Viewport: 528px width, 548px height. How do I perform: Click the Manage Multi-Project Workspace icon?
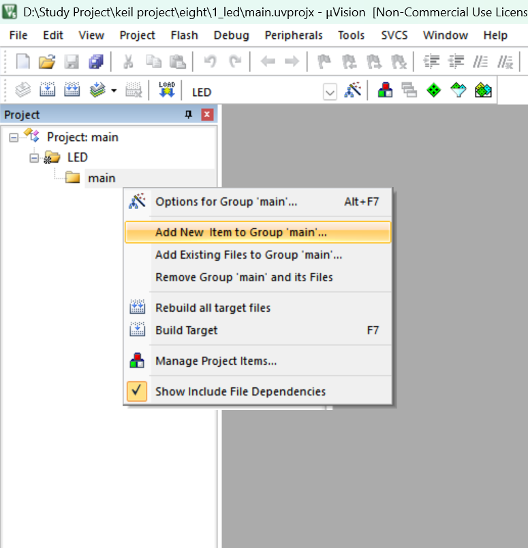click(409, 90)
